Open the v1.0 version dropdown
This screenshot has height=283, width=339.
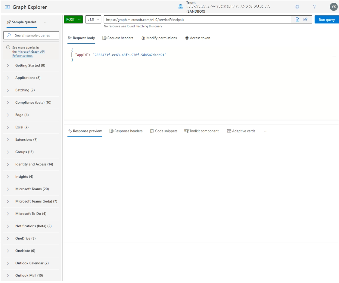[93, 19]
